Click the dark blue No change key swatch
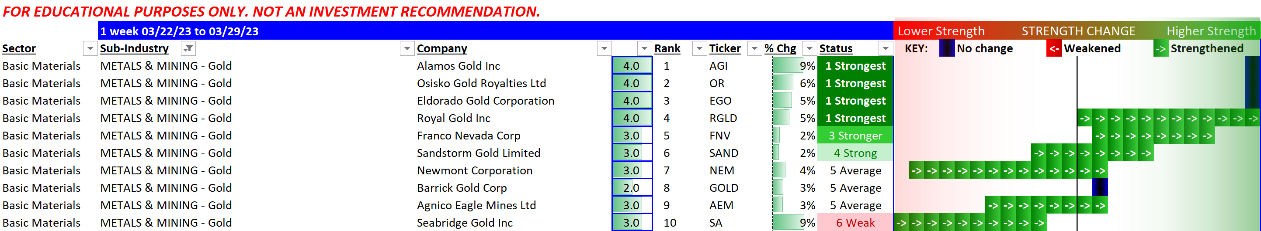Screen dimensions: 1261x231 [x=947, y=48]
